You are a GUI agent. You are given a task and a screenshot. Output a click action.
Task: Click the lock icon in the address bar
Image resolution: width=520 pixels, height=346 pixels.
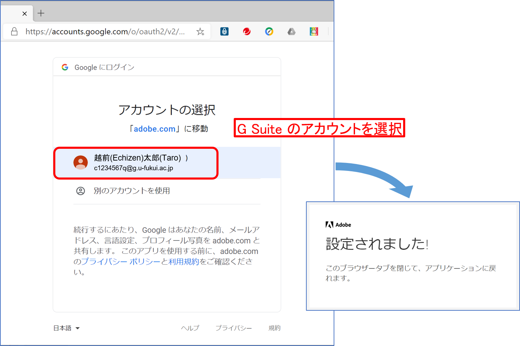14,31
